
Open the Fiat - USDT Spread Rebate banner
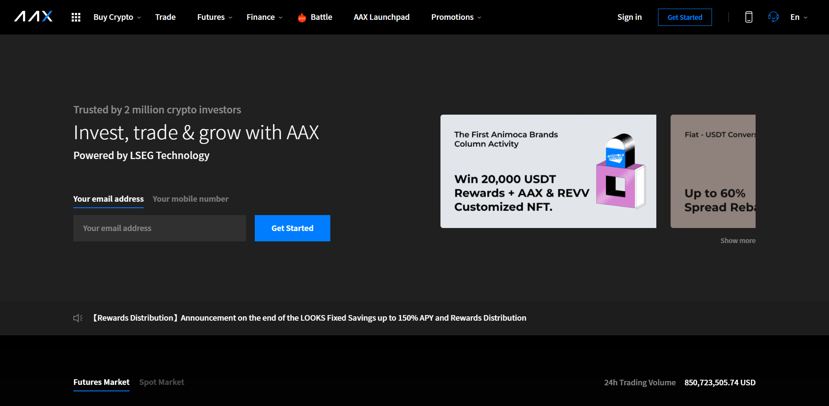pyautogui.click(x=713, y=171)
